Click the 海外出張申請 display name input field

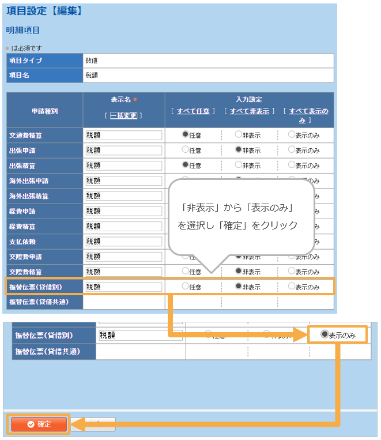pyautogui.click(x=123, y=180)
